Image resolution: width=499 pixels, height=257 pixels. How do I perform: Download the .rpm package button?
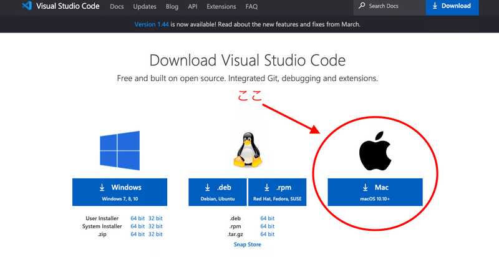(x=277, y=192)
